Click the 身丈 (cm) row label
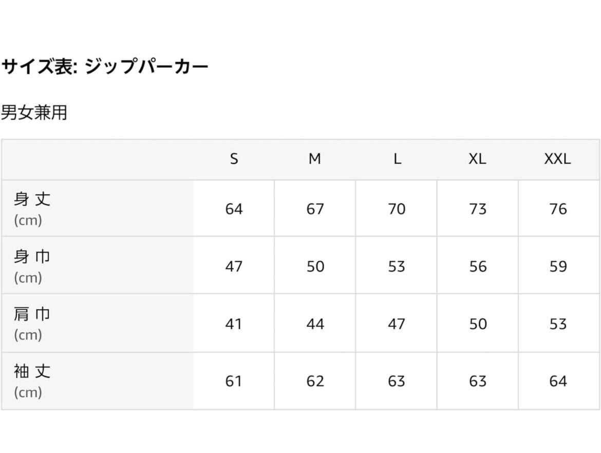The height and width of the screenshot is (453, 601). coord(32,209)
